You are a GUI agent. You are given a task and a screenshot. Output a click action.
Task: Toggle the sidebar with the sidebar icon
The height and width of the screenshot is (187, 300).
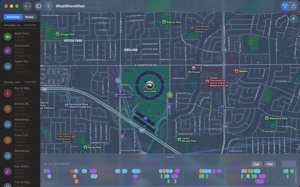coord(38,6)
